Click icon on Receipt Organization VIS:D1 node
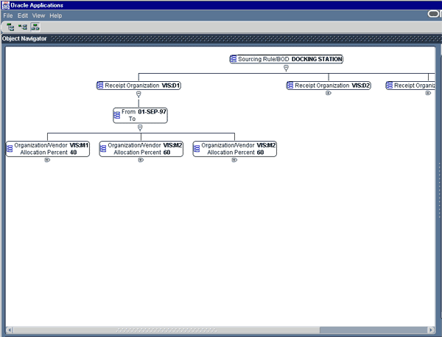Screen dimensions: 442x337 [x=100, y=86]
